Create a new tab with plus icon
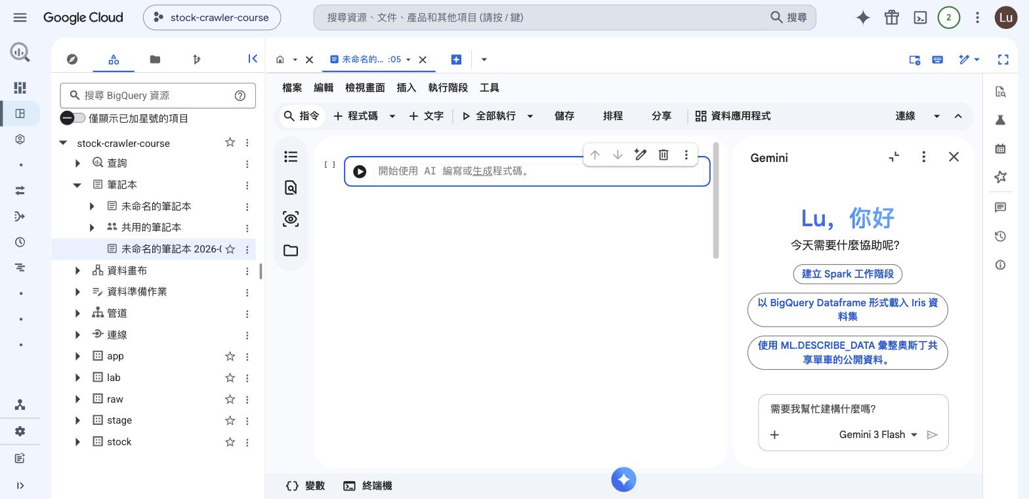The image size is (1029, 499). 456,60
